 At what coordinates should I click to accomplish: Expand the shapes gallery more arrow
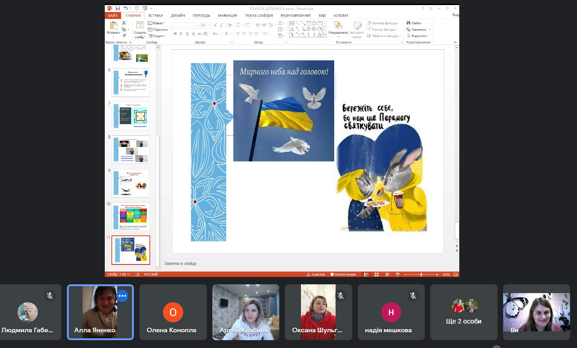[325, 35]
